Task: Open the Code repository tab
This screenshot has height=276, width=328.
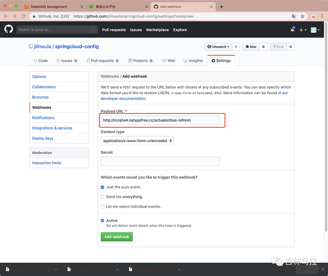Action: coord(41,61)
